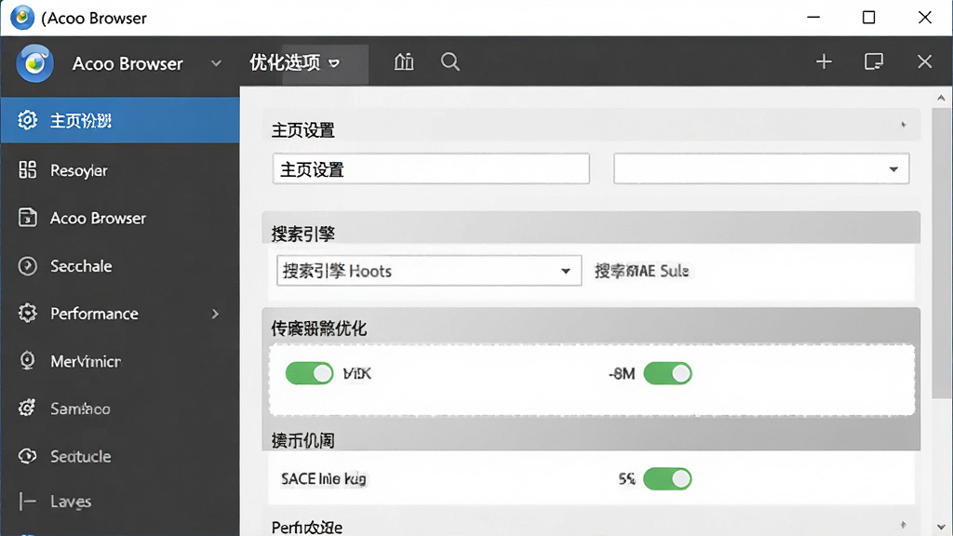
Task: Click the scroll up arrow on scrollbar
Action: (941, 98)
